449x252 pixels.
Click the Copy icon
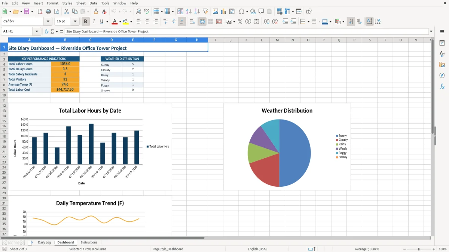tap(75, 12)
